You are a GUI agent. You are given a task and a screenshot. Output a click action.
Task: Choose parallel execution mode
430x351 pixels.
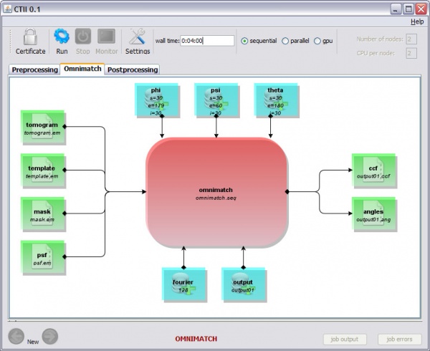(x=286, y=41)
